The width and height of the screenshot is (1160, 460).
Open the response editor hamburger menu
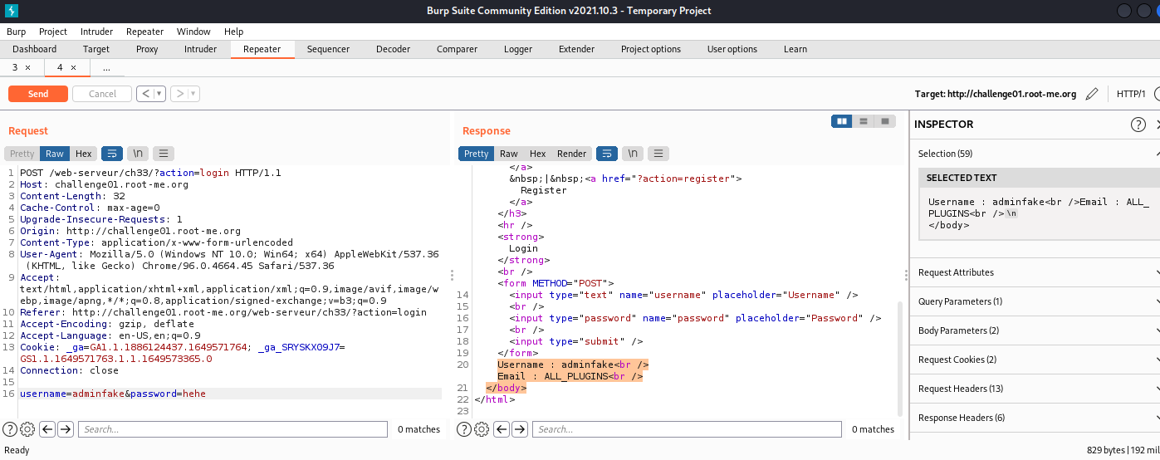pos(658,154)
